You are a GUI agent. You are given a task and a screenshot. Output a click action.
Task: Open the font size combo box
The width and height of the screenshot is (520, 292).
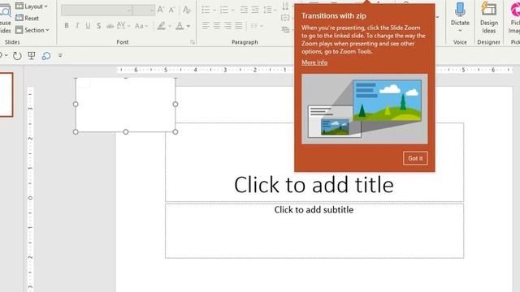144,11
